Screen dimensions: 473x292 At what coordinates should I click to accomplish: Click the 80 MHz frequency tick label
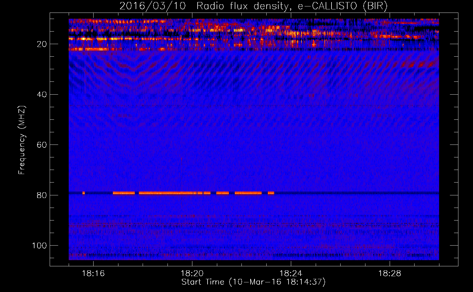(x=42, y=195)
